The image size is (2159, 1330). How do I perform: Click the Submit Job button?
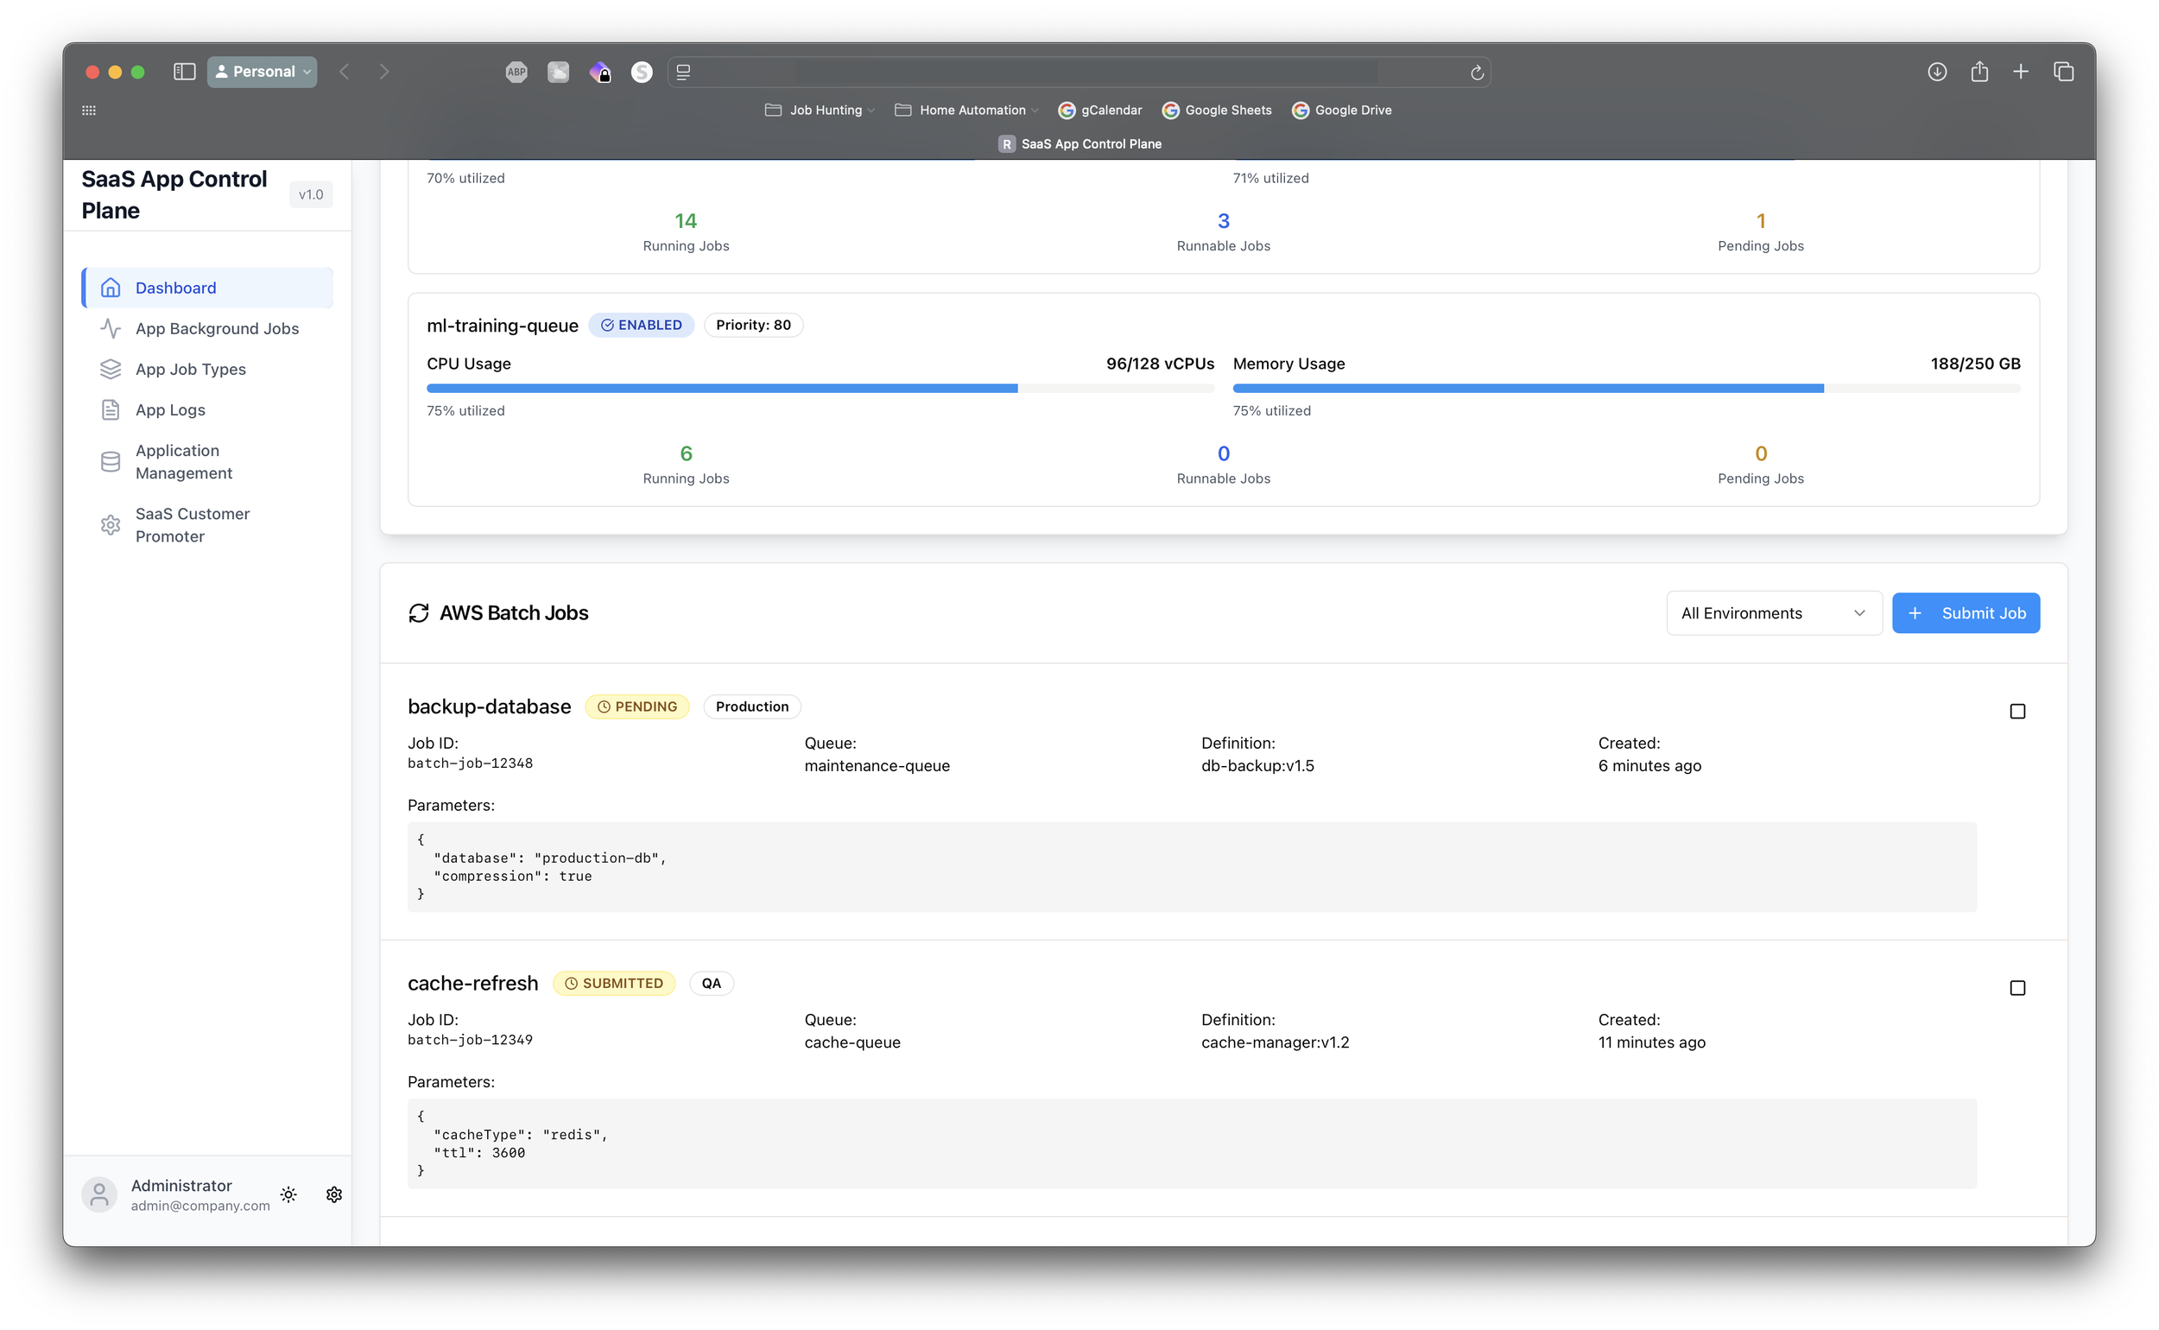coord(1966,613)
